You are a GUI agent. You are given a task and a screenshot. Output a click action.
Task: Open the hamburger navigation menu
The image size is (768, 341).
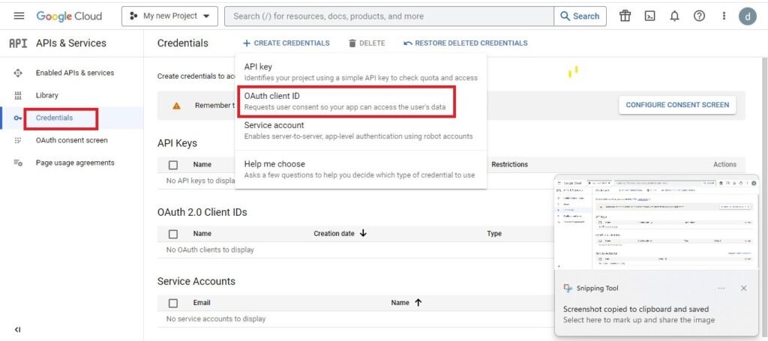coord(19,16)
